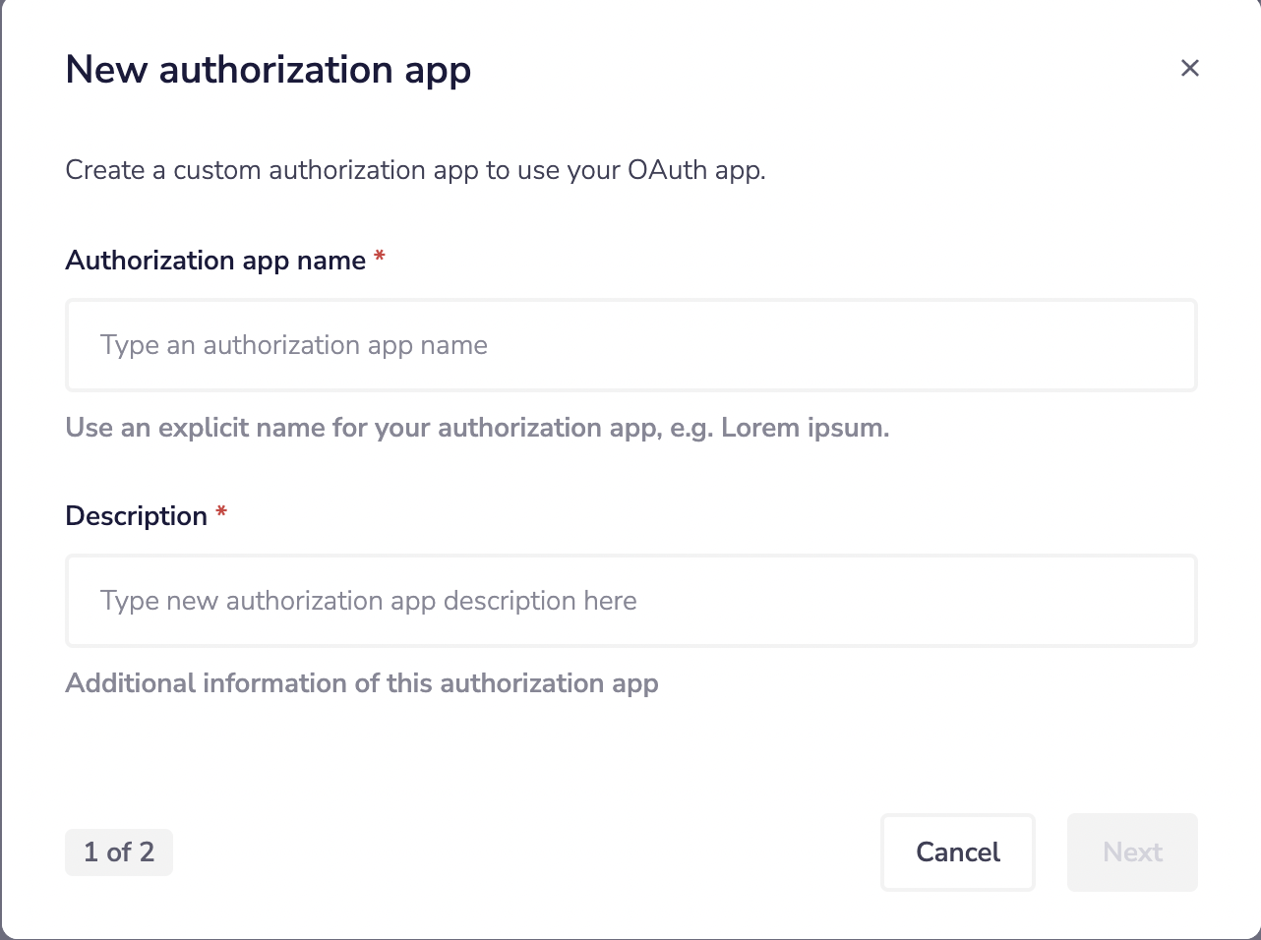Click the additional information helper text

point(362,682)
